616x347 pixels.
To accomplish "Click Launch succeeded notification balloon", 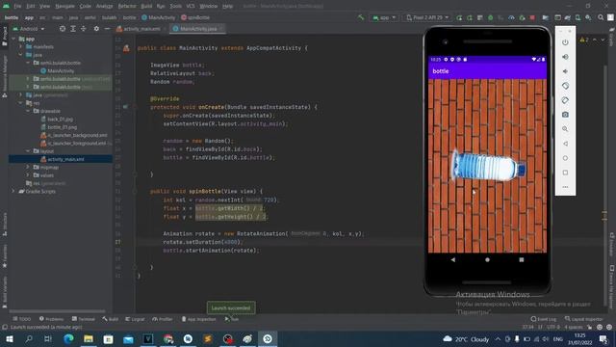I will coord(231,307).
